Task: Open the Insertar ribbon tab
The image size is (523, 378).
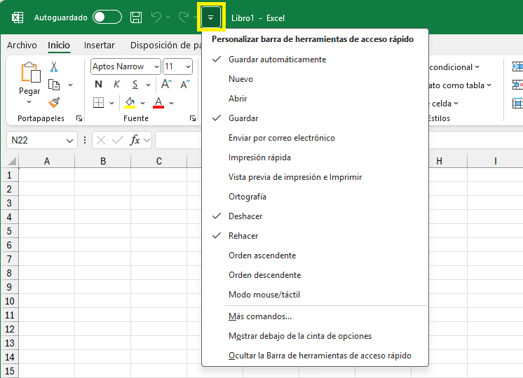Action: point(99,45)
